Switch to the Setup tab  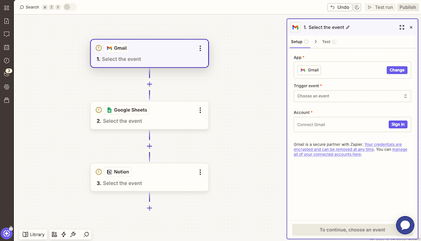pyautogui.click(x=299, y=42)
